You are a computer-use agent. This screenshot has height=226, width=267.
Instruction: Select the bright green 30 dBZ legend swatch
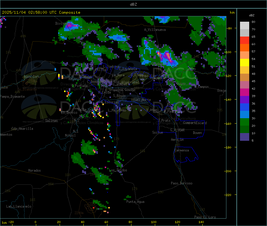pos(244,122)
